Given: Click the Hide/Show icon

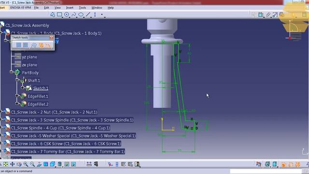Looking at the screenshot, I should click(x=67, y=164).
